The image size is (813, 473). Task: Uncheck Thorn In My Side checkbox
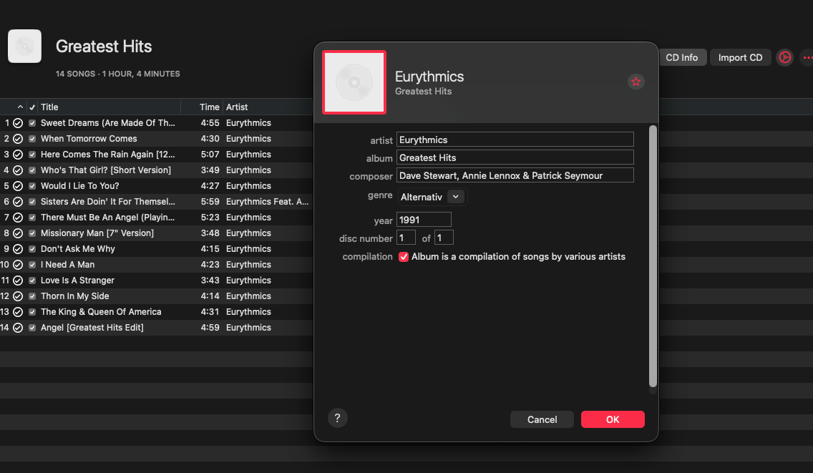pyautogui.click(x=32, y=296)
